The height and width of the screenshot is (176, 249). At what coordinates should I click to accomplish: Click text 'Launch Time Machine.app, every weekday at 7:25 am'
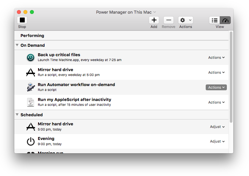pyautogui.click(x=79, y=60)
